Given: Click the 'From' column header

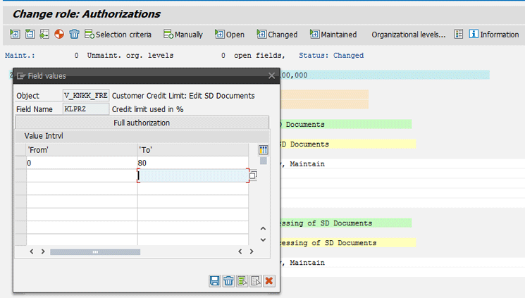Looking at the screenshot, I should (82, 149).
